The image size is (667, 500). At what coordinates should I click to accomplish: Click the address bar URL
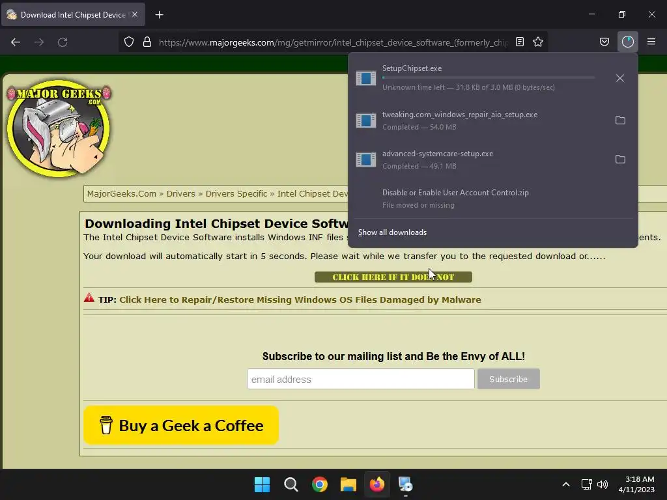coord(333,42)
